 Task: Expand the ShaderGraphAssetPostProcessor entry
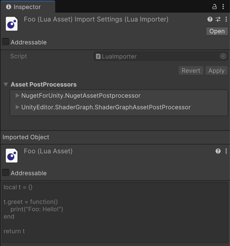(17, 107)
